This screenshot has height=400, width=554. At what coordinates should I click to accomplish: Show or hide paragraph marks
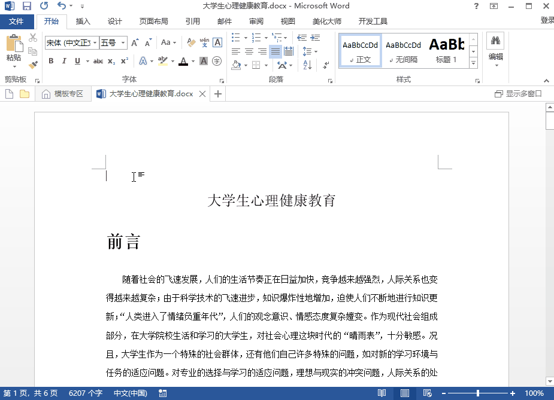click(x=326, y=65)
